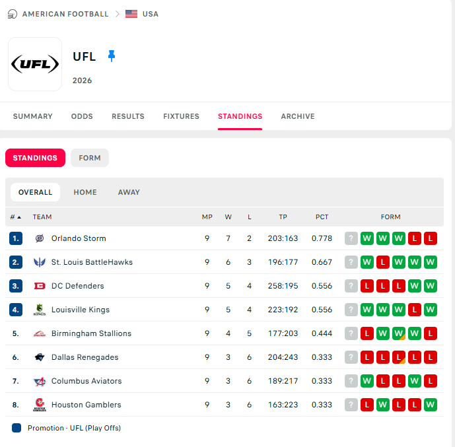Screen dimensions: 455x447
Task: Open the Houston Gamblers team page
Action: [87, 405]
